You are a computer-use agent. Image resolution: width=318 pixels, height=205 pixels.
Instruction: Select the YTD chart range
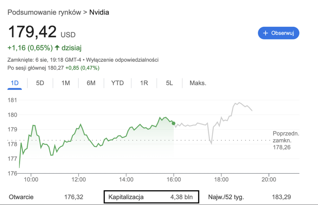pyautogui.click(x=117, y=83)
